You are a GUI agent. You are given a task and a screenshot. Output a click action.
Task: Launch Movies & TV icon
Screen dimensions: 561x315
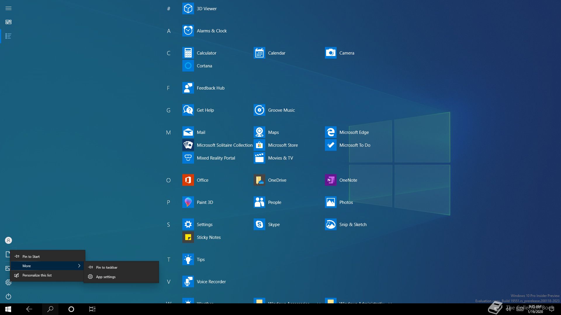tap(259, 158)
